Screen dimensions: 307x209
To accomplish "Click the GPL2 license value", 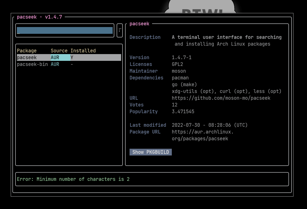I will [x=177, y=64].
